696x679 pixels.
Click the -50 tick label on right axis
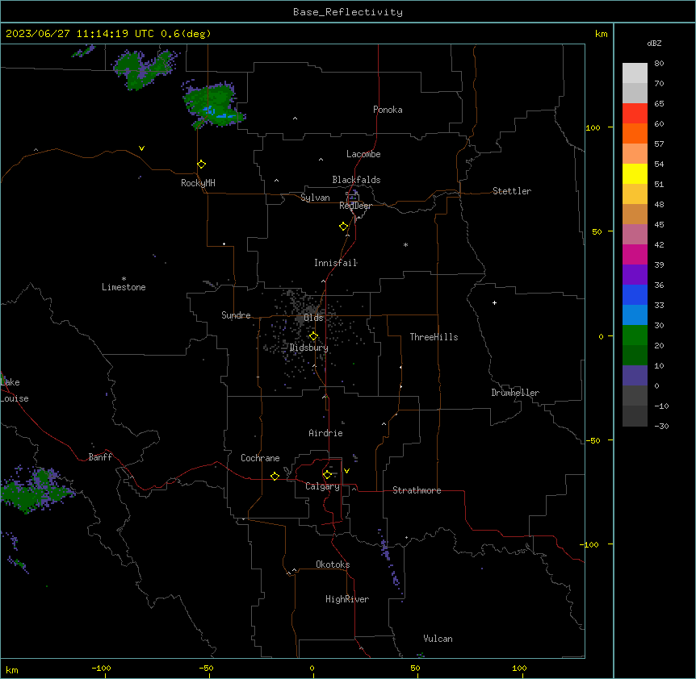coord(593,440)
